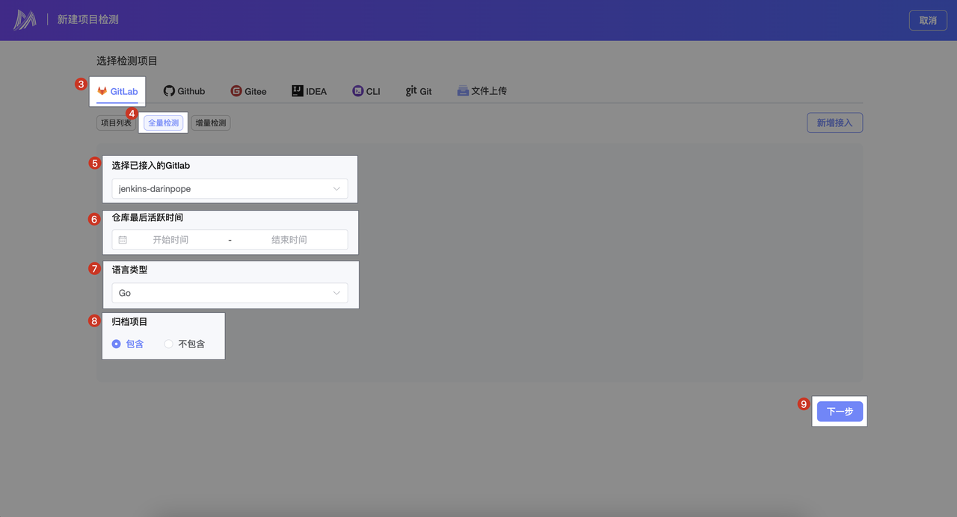
Task: Switch to 增量检测 tab
Action: pyautogui.click(x=211, y=123)
